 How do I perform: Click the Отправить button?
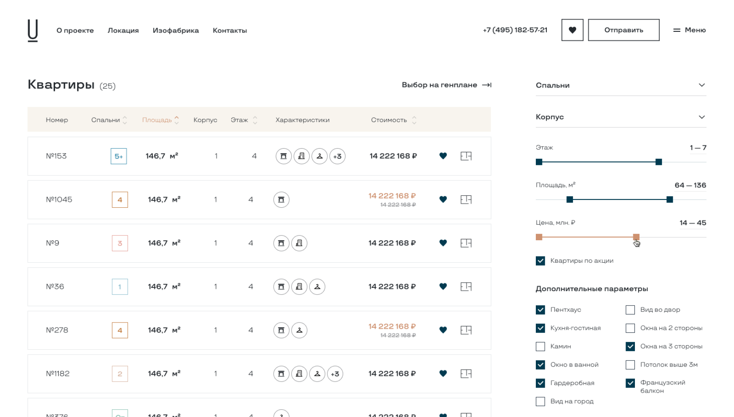[623, 30]
